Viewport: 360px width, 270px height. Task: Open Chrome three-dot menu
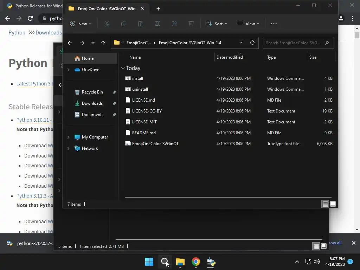(x=352, y=18)
